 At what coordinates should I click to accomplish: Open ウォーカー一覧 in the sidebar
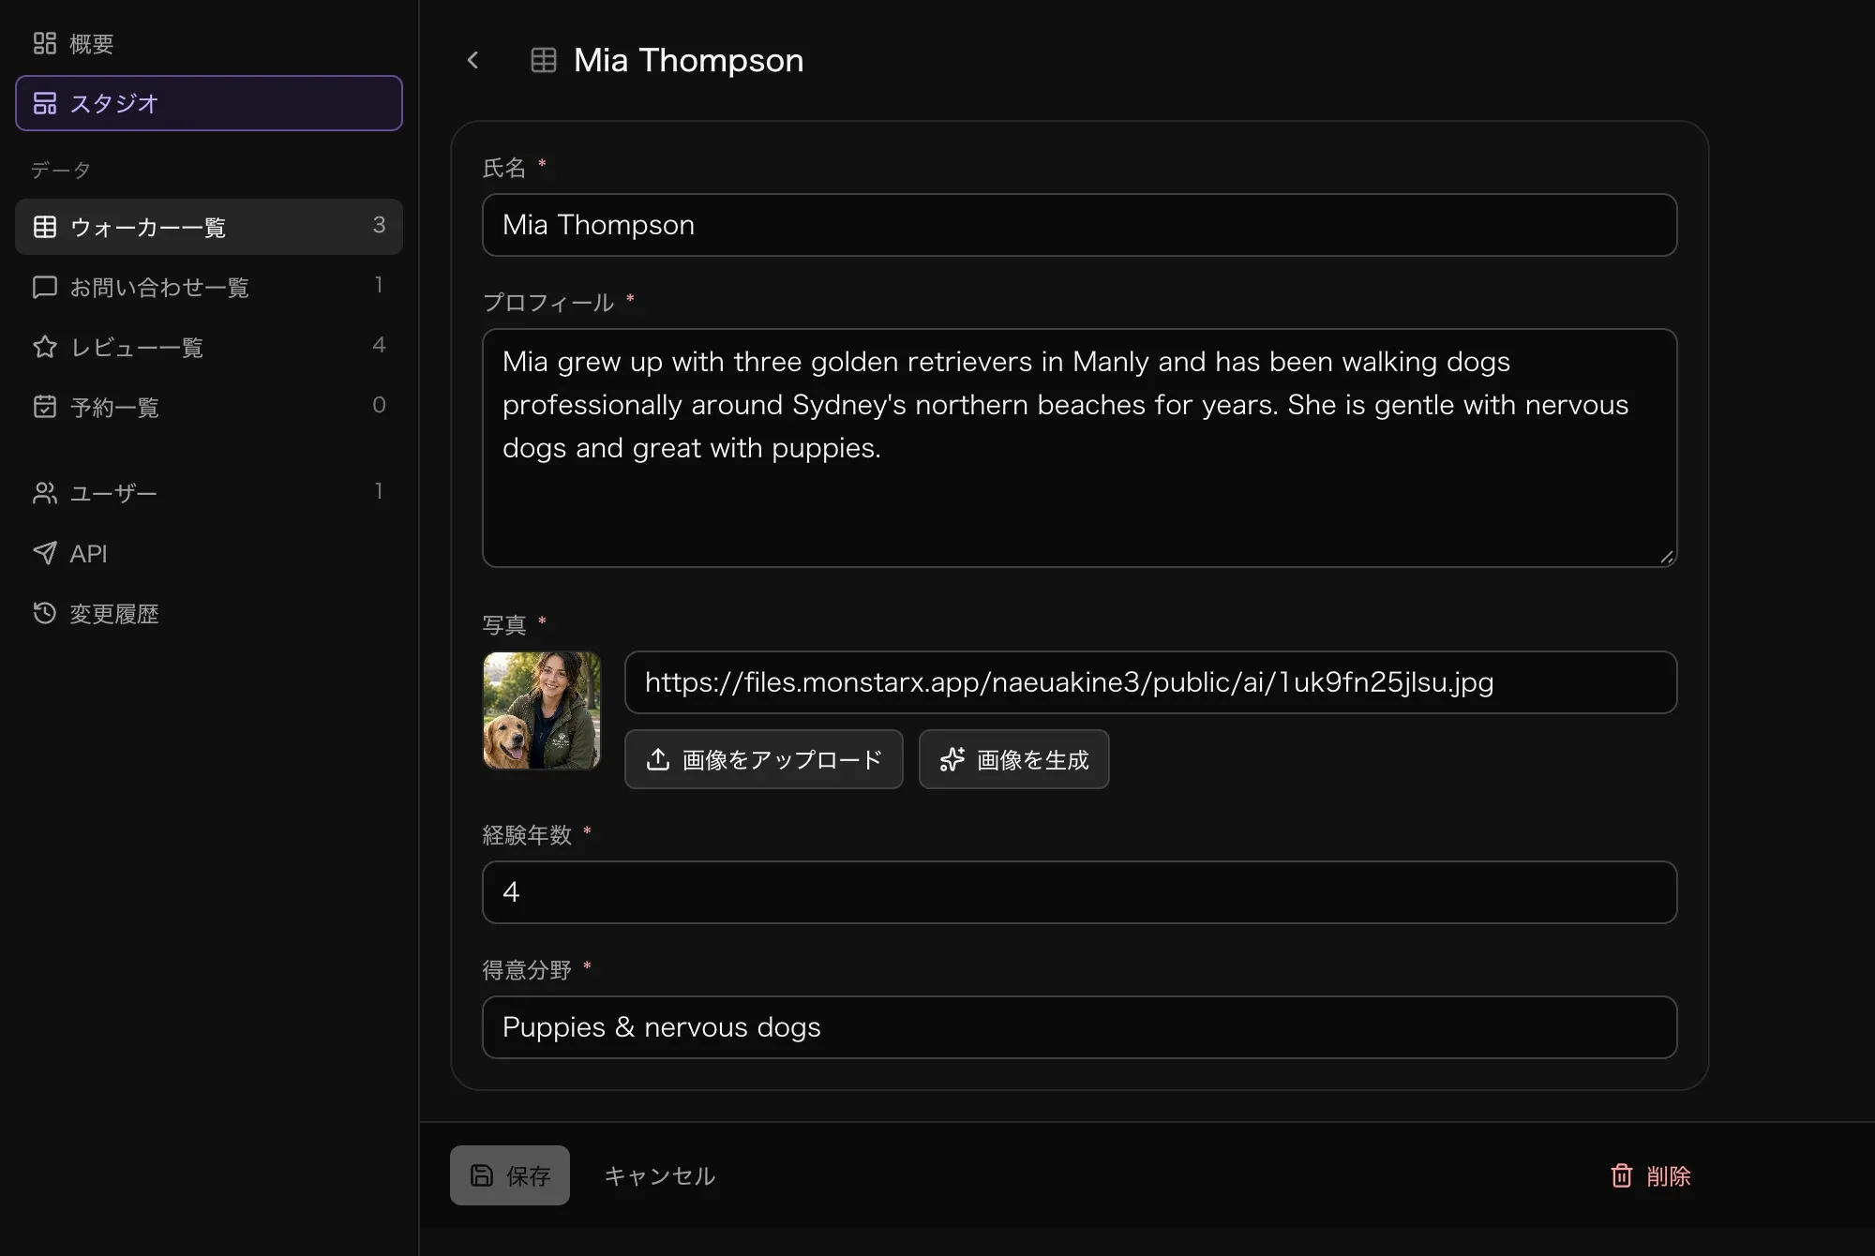208,227
